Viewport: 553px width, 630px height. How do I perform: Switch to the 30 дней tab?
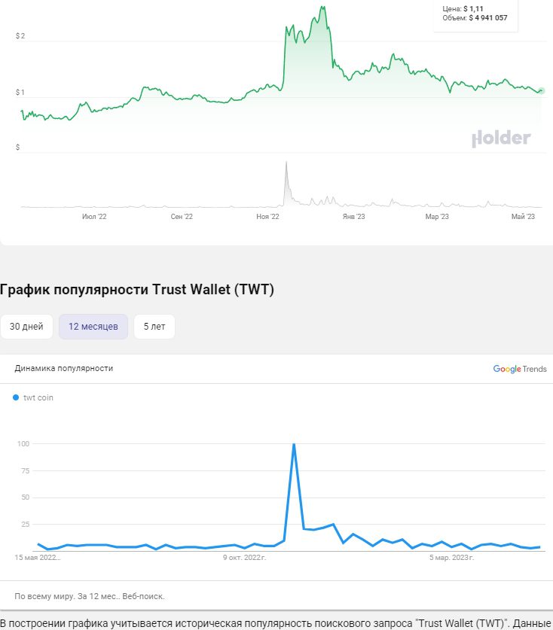click(26, 327)
